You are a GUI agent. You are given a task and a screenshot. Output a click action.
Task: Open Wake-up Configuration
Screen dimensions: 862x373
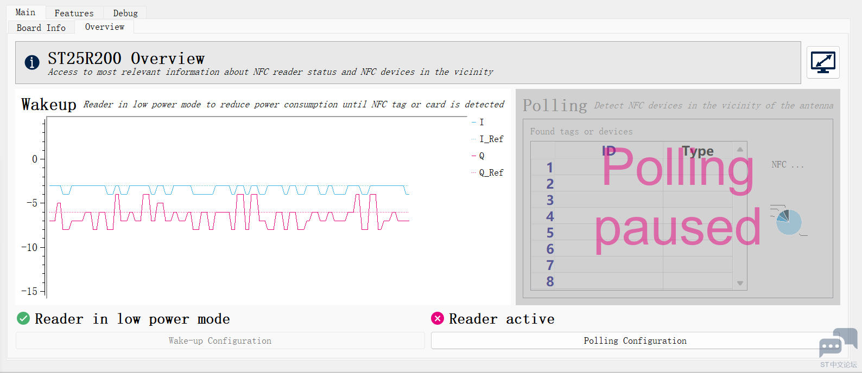pyautogui.click(x=220, y=340)
